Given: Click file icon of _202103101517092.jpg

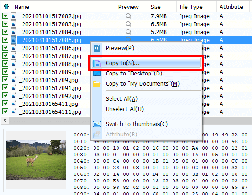Looking at the screenshot, I should [14, 96].
